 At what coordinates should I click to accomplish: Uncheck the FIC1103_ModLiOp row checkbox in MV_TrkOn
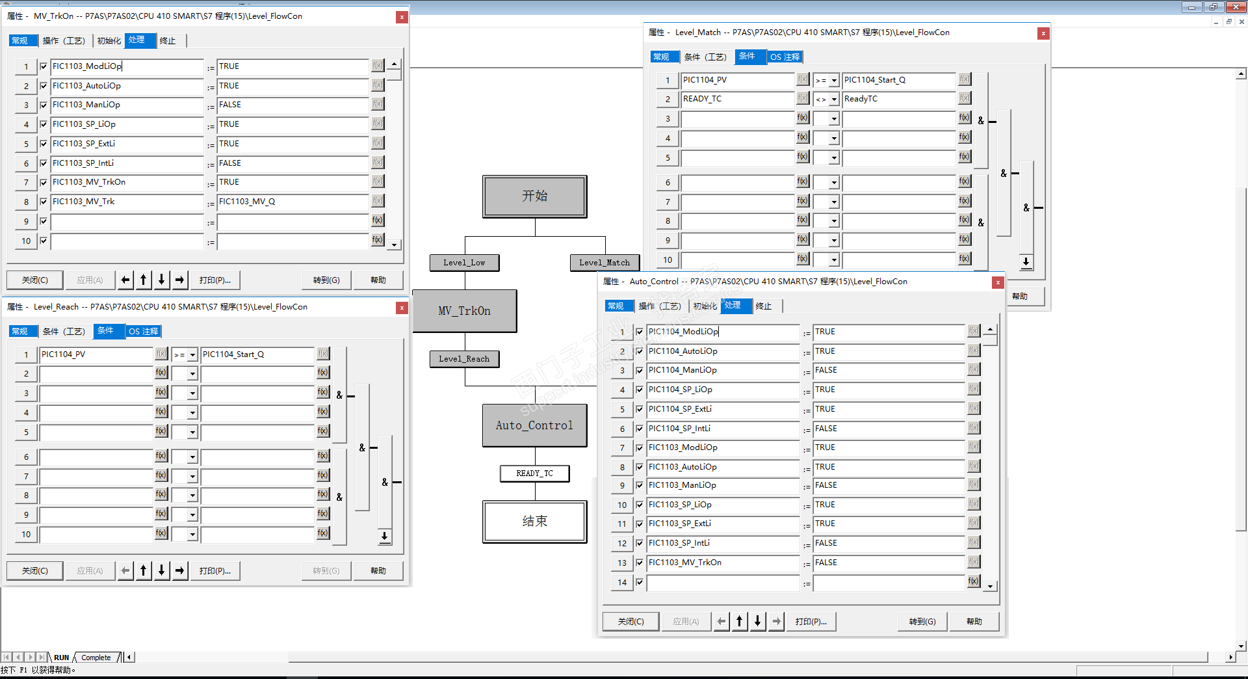(44, 66)
